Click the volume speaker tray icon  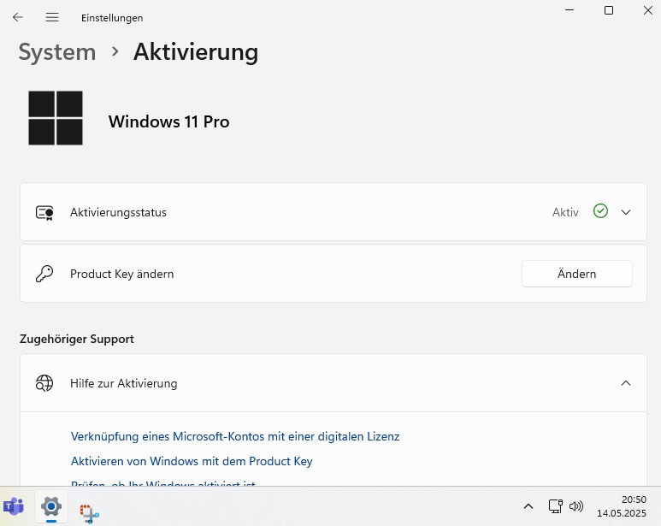tap(576, 506)
